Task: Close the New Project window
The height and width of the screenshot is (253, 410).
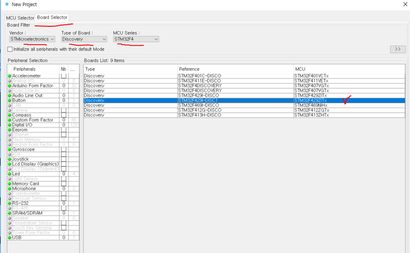Action: coord(405,4)
